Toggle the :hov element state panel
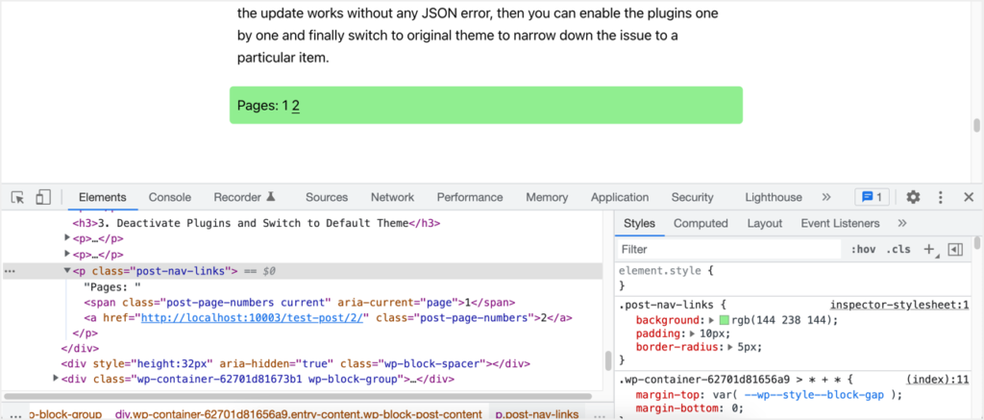984x420 pixels. click(x=860, y=249)
